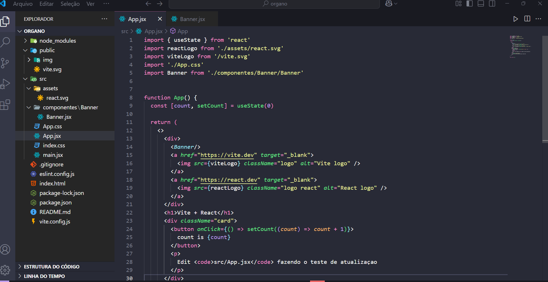Collapse the public folder
The image size is (548, 282).
point(25,50)
